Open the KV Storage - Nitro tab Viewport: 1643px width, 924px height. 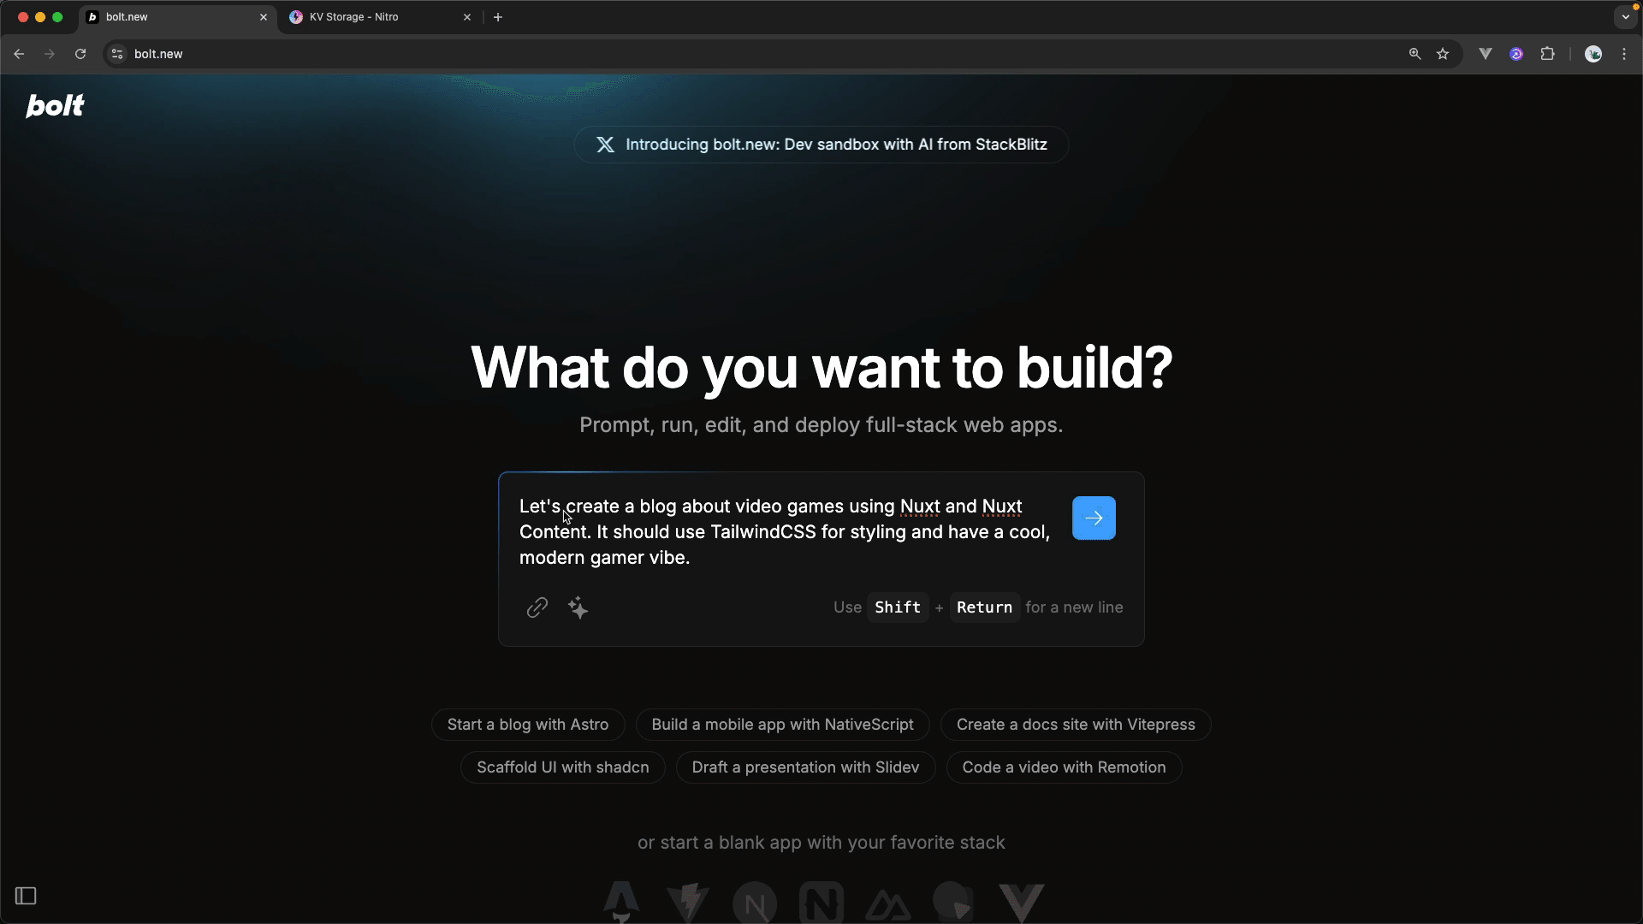tap(353, 15)
